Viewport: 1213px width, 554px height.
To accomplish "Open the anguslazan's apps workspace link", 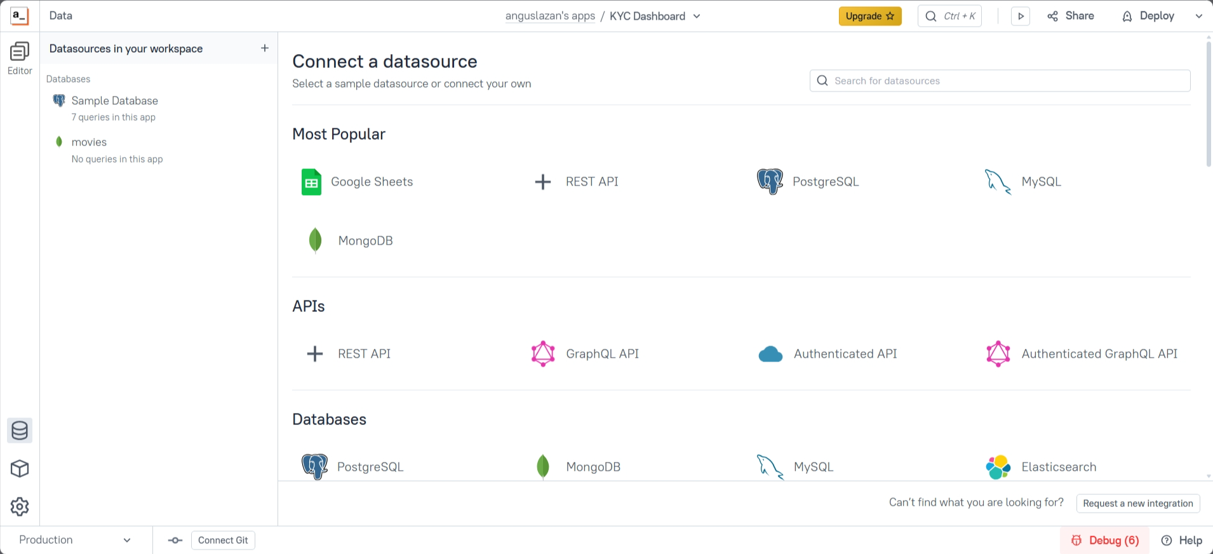I will point(550,16).
